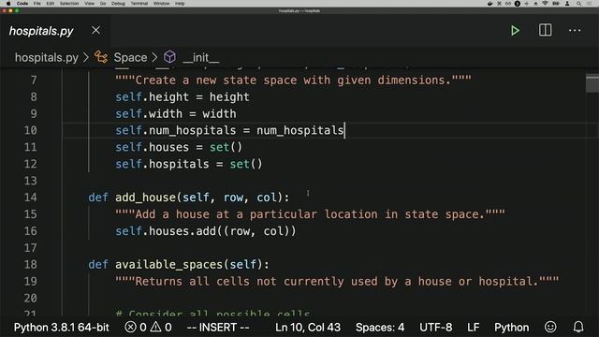Viewport: 599px width, 337px height.
Task: Click the Python 3.8.1 64-bit interpreter selector
Action: pos(62,328)
